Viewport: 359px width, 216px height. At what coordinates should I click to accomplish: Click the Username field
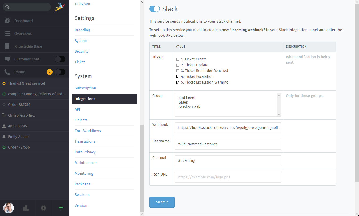point(228,144)
